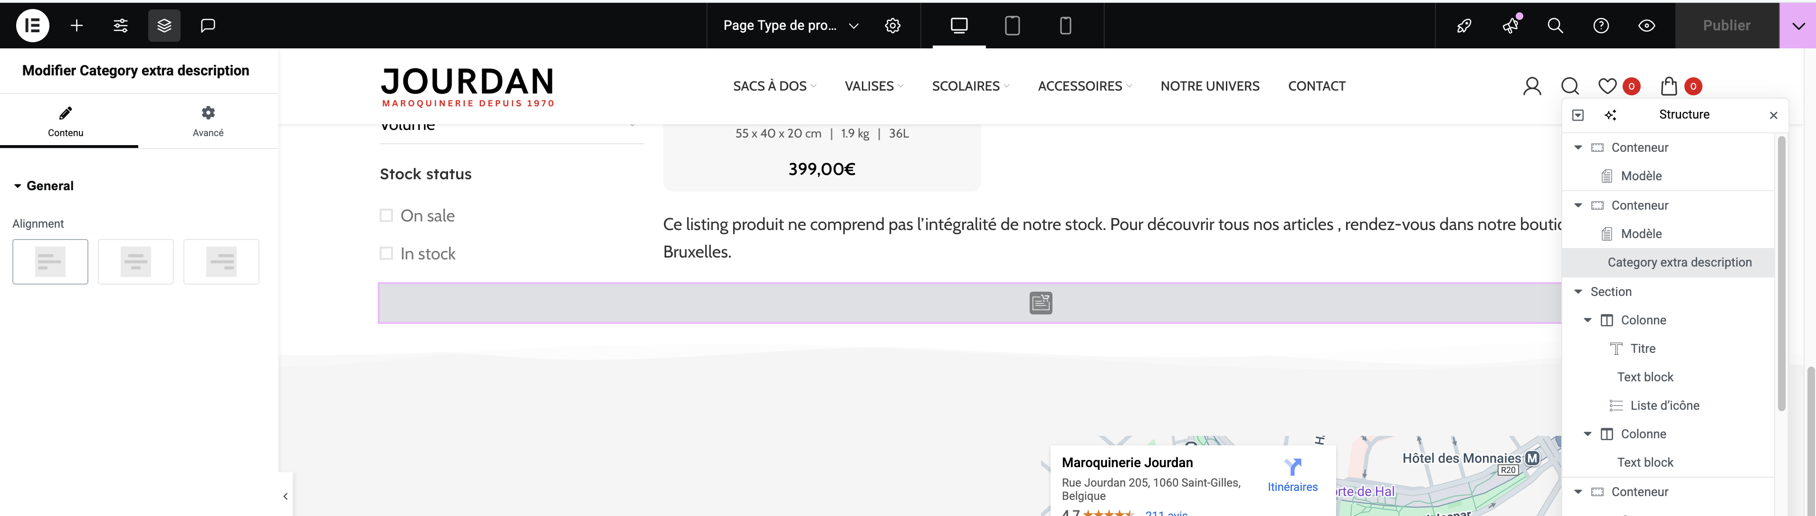Collapse the Section item in Structure
1816x516 pixels.
click(x=1578, y=292)
